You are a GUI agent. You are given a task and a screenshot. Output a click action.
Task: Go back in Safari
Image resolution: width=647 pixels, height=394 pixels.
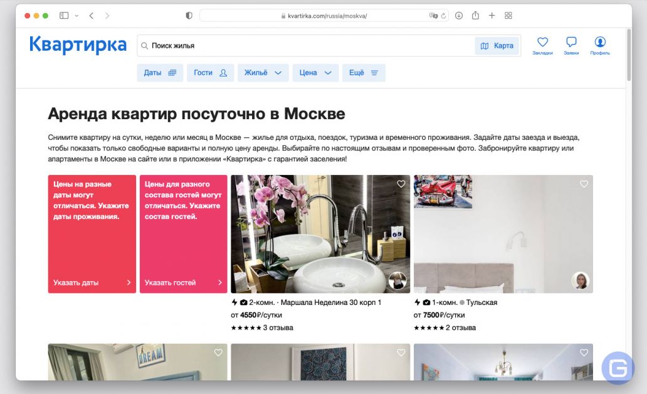pyautogui.click(x=91, y=16)
